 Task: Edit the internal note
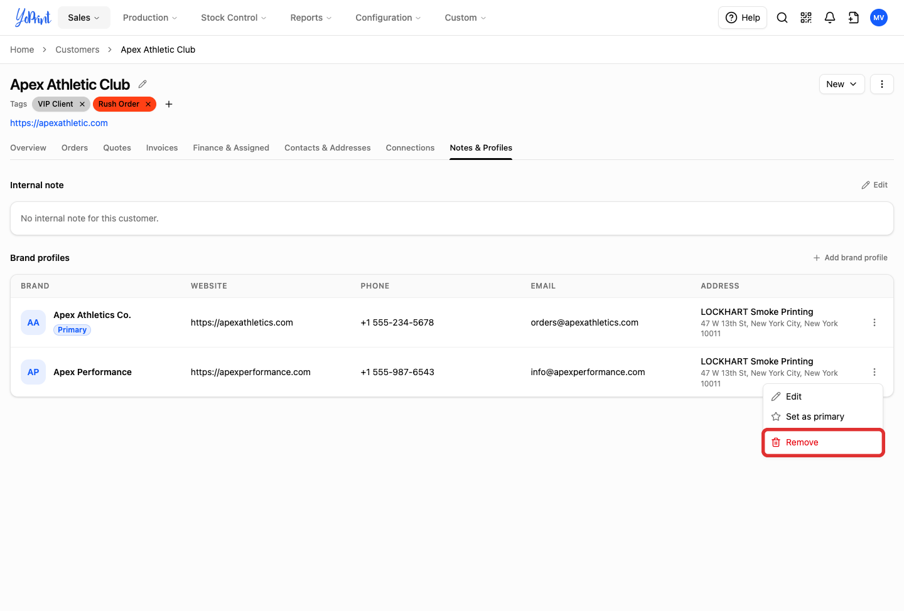click(874, 185)
